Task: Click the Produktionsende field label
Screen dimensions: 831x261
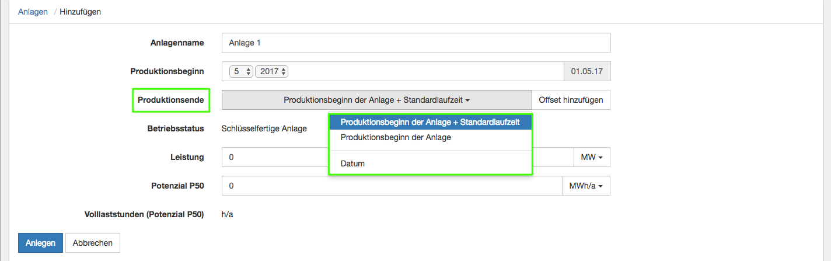Action: 170,100
